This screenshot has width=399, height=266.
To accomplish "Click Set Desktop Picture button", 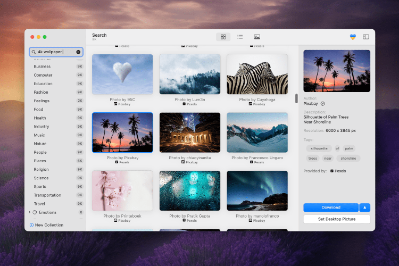I will (337, 219).
